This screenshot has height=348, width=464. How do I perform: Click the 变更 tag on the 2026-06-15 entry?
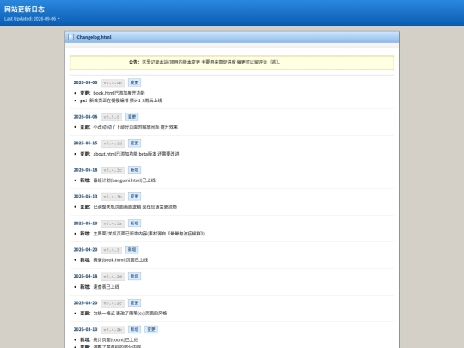click(x=134, y=143)
